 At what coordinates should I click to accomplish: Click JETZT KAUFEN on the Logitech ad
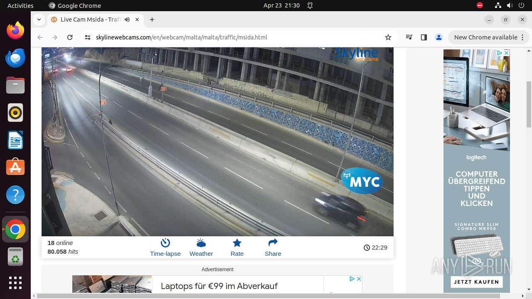coord(476,282)
